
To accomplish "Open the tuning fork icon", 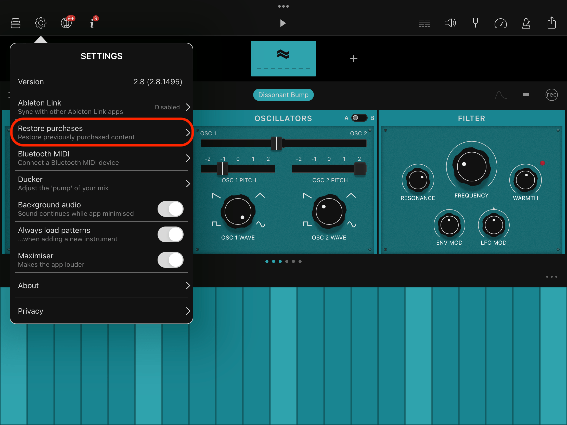I will coord(475,23).
